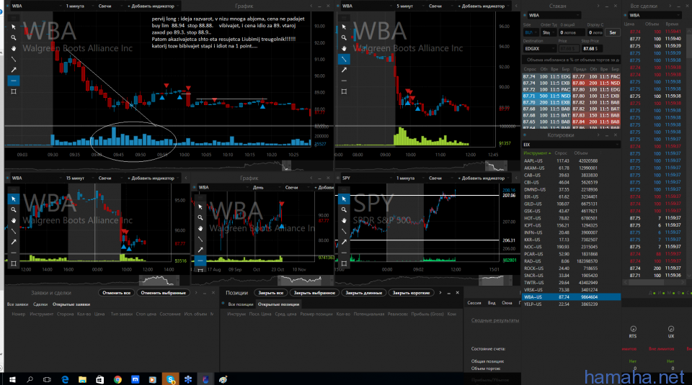This screenshot has width=692, height=385.
Task: Open the Сессия menu
Action: [x=474, y=303]
